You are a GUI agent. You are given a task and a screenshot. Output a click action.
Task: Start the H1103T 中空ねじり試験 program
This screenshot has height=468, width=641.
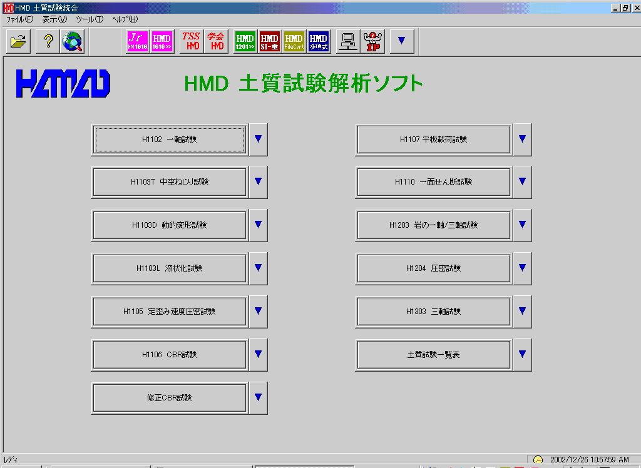click(x=170, y=182)
